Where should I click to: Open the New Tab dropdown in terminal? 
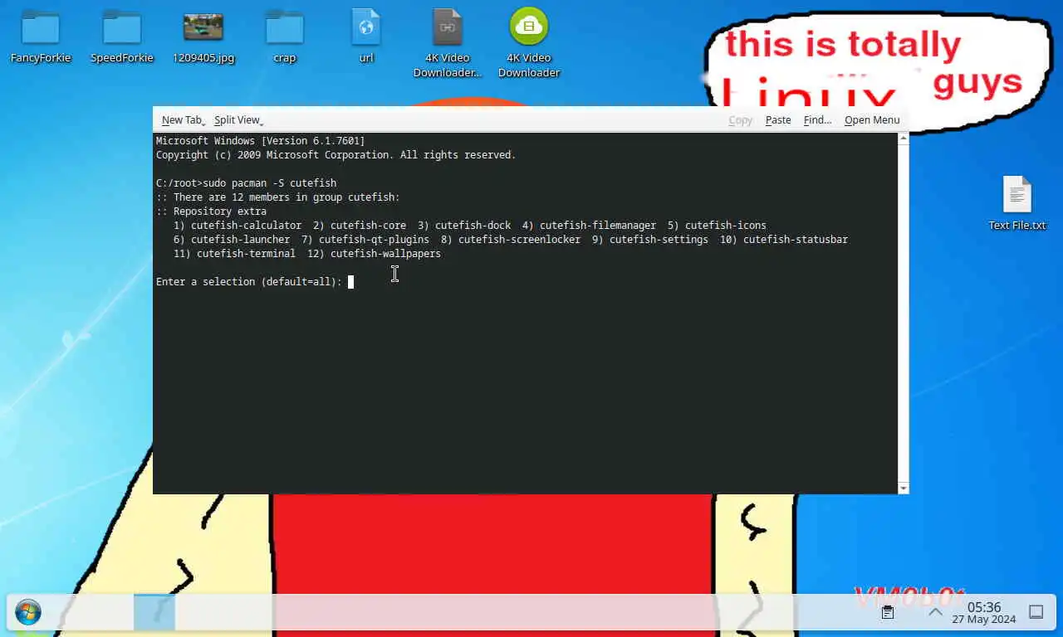point(184,120)
